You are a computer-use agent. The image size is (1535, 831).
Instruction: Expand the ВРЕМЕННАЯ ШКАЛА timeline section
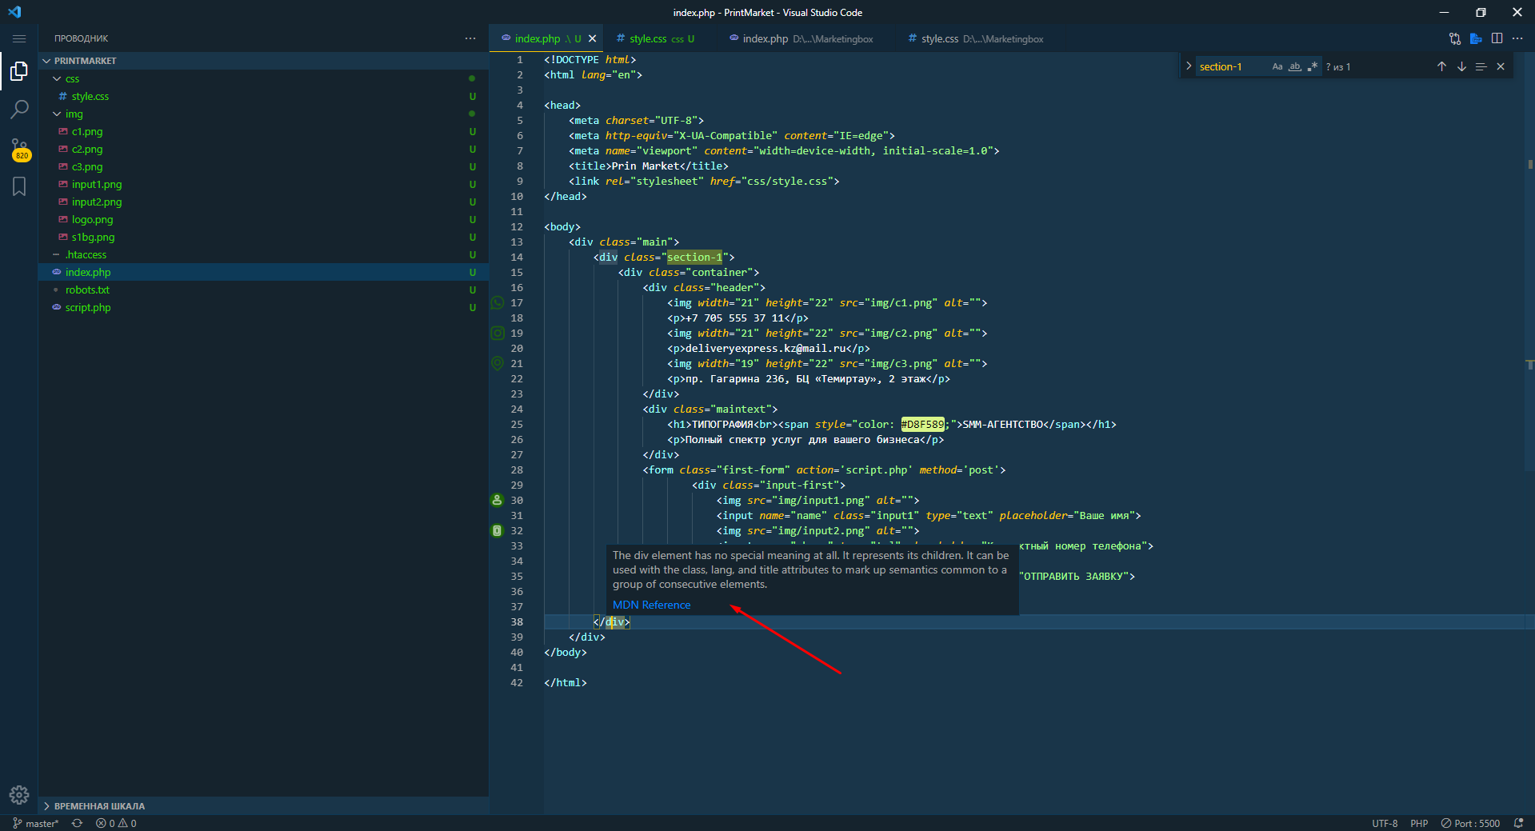pyautogui.click(x=264, y=805)
